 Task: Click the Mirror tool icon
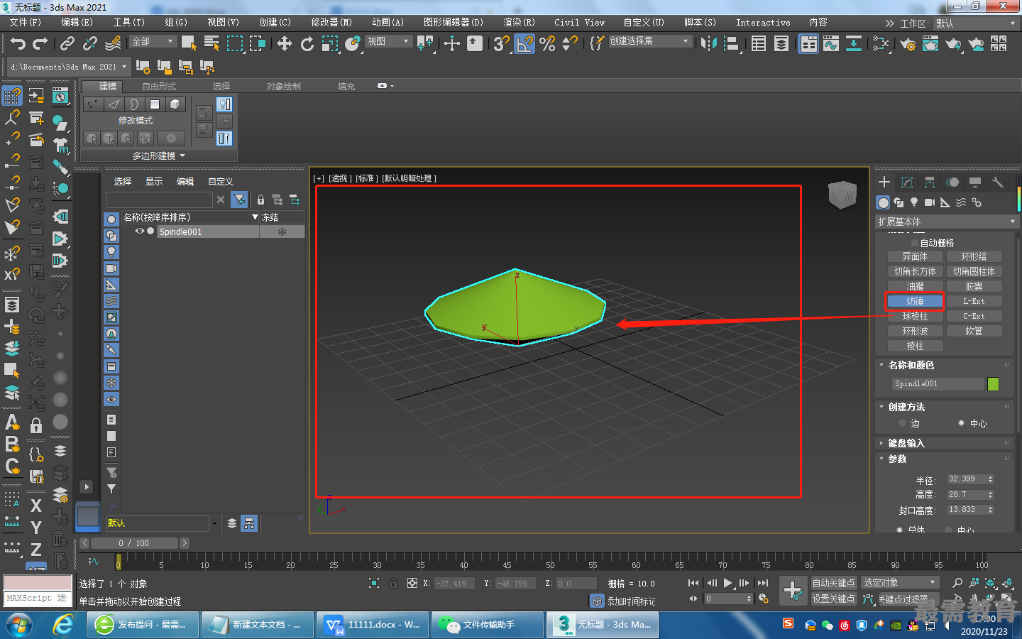coord(708,43)
